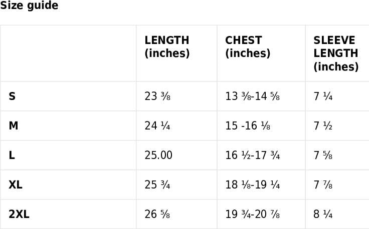Viewport: 369px width, 229px height.
Task: Click the 23 ⅜ length cell
Action: point(157,96)
